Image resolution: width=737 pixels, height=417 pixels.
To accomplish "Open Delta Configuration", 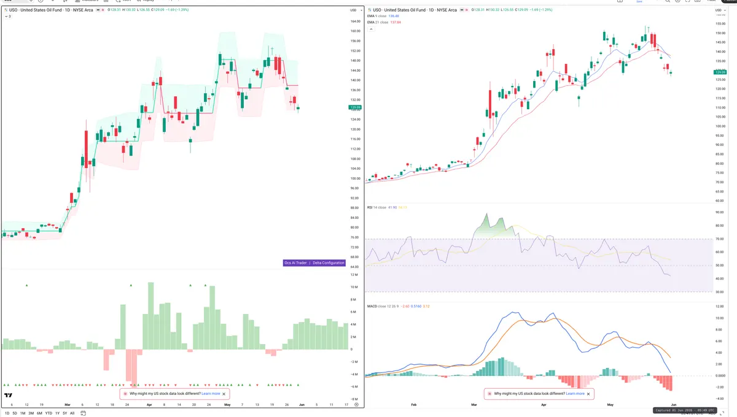I will point(329,262).
